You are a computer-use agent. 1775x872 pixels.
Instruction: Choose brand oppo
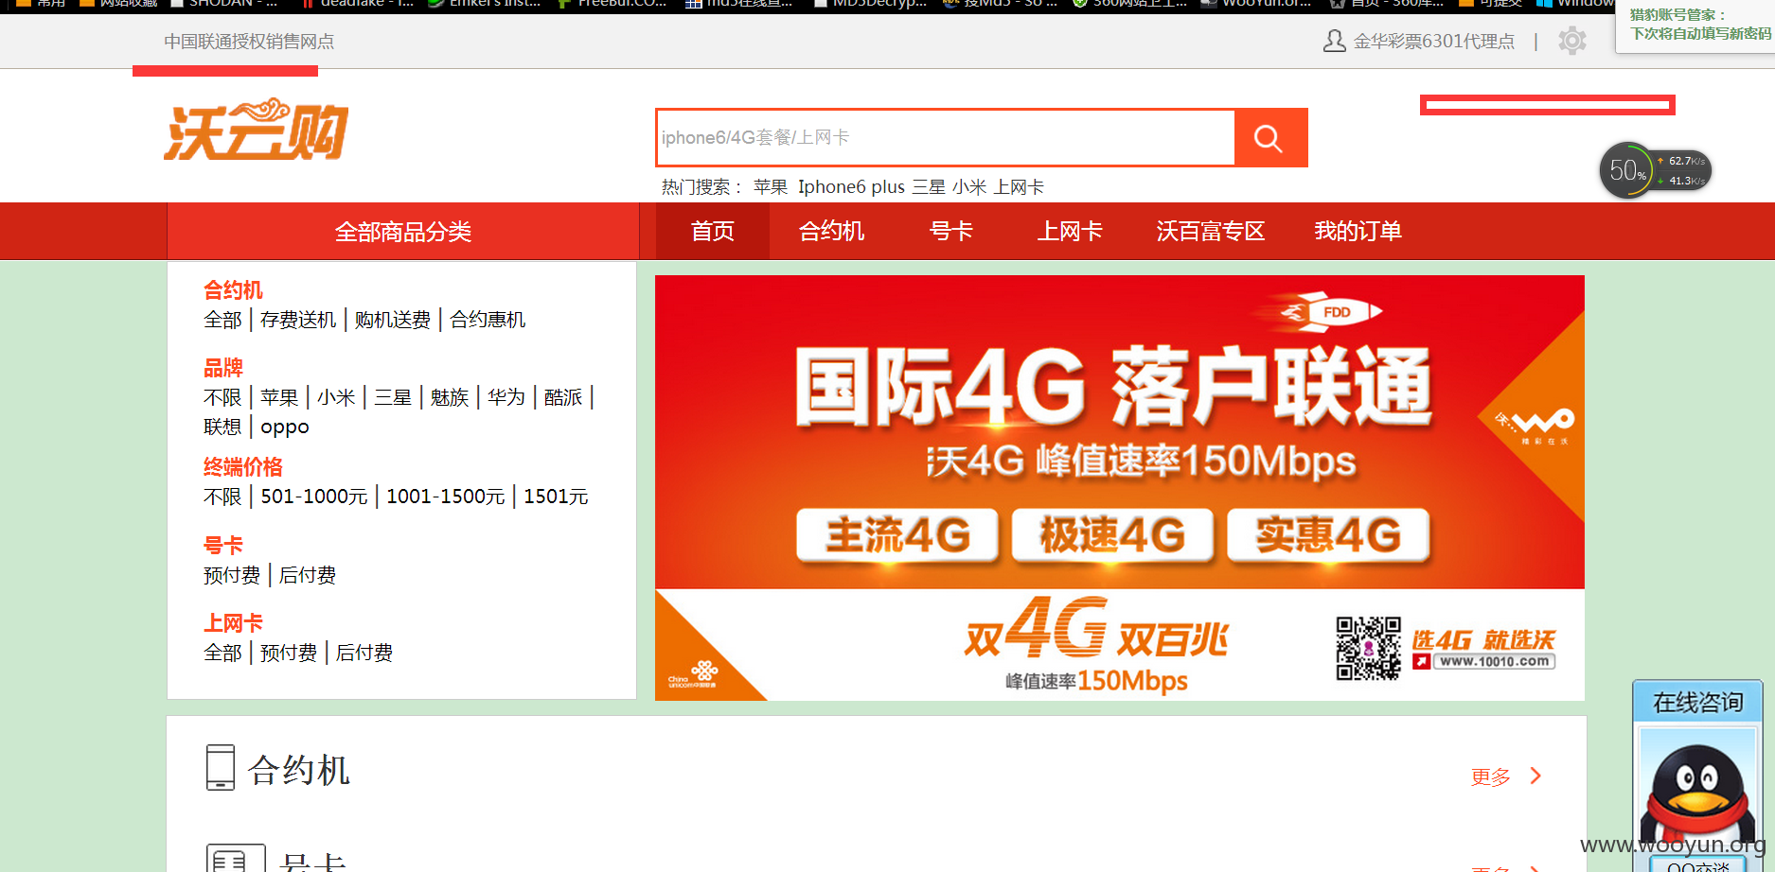285,427
